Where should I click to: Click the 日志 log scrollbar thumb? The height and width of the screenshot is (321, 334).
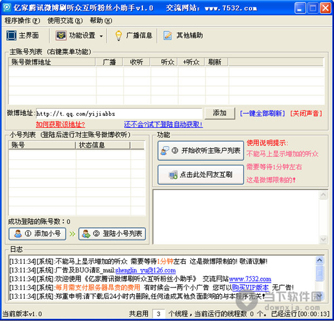[x=320, y=273]
